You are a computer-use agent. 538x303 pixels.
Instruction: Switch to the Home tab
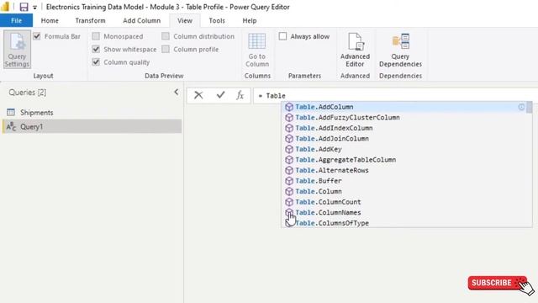coord(50,20)
